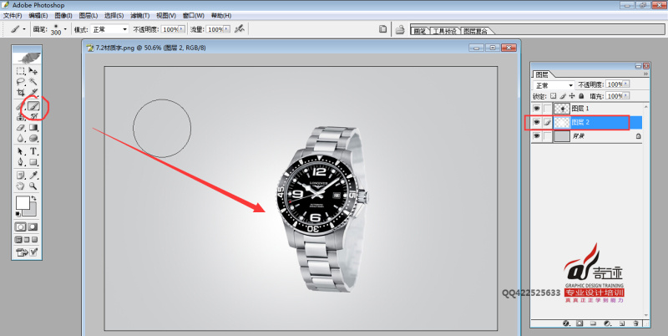Open the layer blend mode dropdown 正常
Viewport: 668px width, 336px height.
[x=554, y=85]
